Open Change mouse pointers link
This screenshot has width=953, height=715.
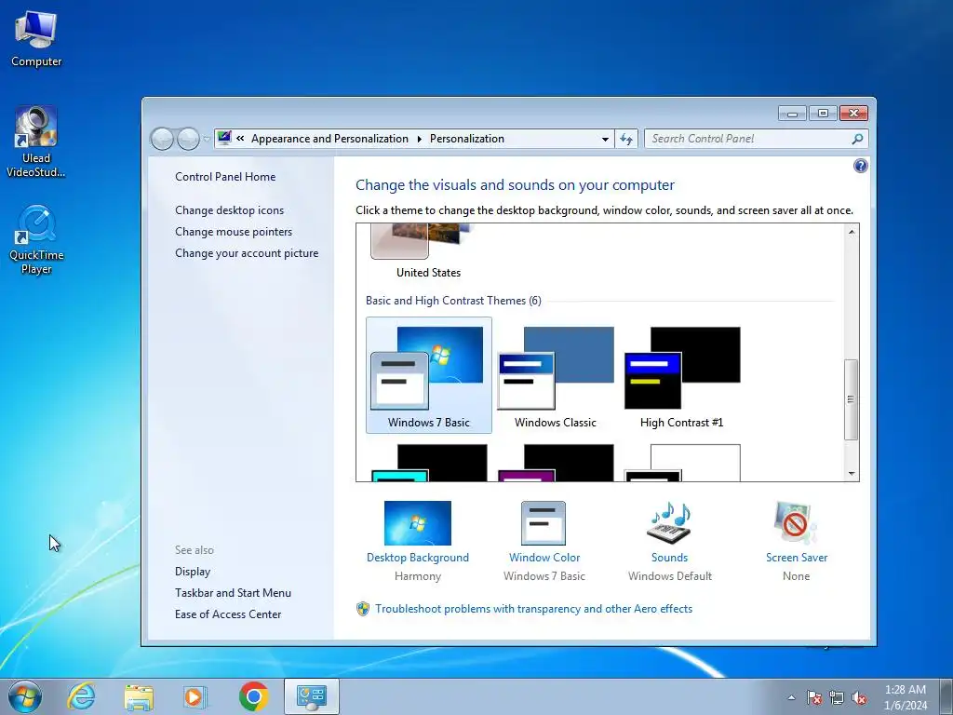(234, 232)
